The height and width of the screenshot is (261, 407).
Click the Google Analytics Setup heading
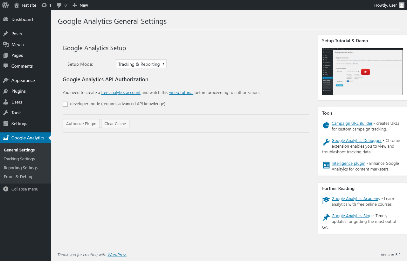[94, 48]
